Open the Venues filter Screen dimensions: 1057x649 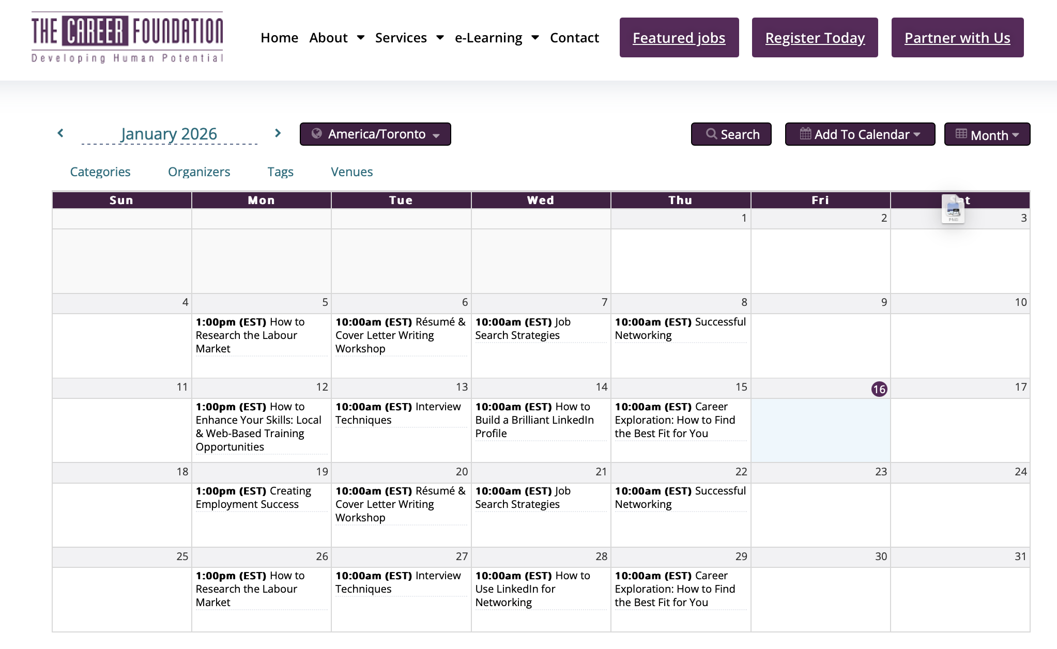click(351, 172)
